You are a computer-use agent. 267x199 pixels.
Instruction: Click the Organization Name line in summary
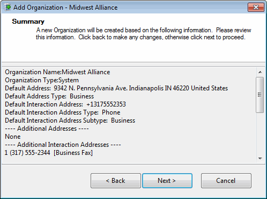click(x=57, y=72)
